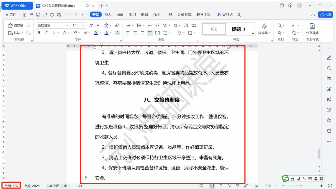336x189 pixels.
Task: Expand the numbered list dropdown arrow
Action: tap(143, 25)
